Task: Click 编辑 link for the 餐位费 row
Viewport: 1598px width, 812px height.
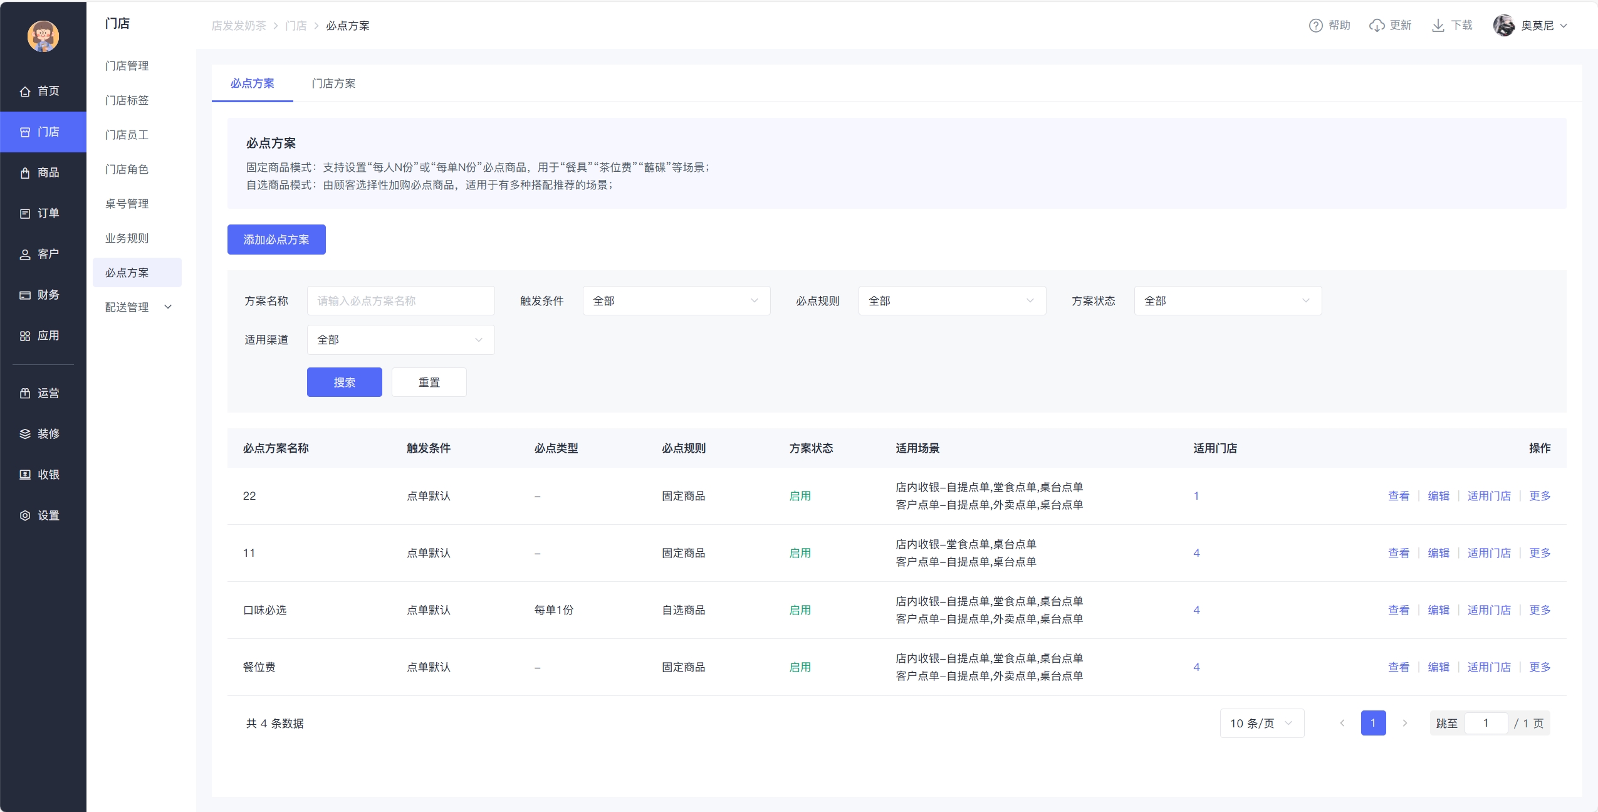Action: (1438, 667)
